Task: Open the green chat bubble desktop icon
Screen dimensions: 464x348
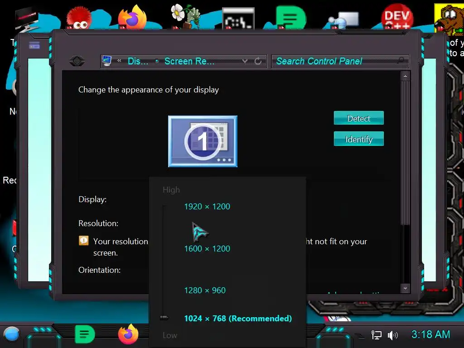Action: [290, 17]
